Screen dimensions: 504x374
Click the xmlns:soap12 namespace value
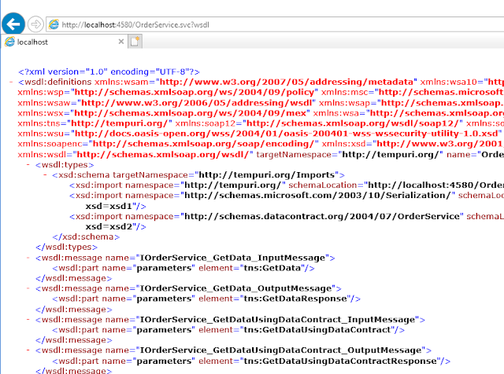[x=353, y=123]
